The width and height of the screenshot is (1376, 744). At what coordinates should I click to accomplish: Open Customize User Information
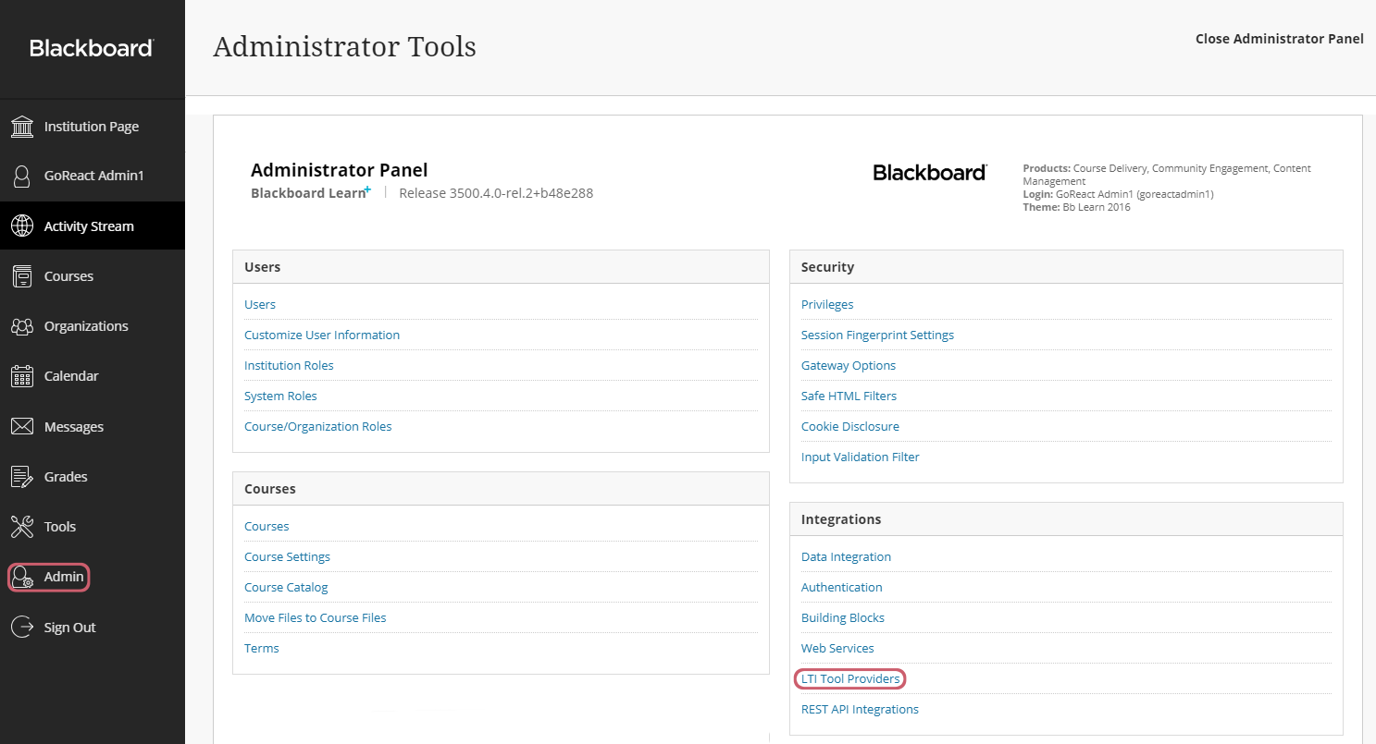[x=322, y=335]
